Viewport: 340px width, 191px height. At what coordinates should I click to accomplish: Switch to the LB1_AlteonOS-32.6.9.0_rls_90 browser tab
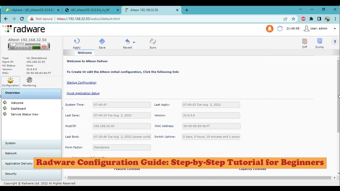pyautogui.click(x=91, y=10)
